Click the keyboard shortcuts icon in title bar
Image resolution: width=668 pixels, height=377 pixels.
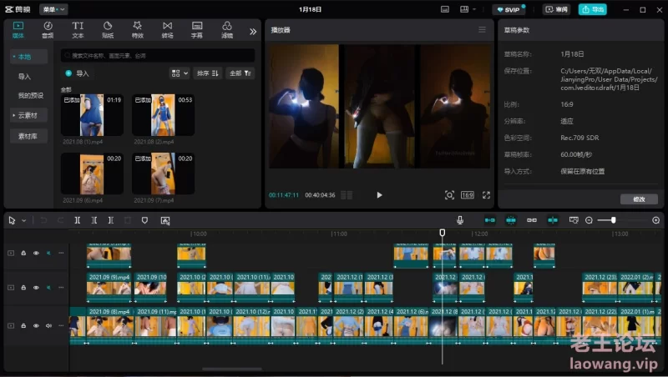click(x=445, y=9)
